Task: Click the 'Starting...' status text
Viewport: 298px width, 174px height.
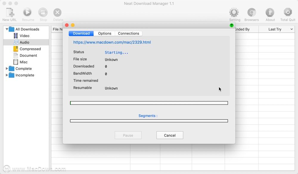Action: point(117,52)
